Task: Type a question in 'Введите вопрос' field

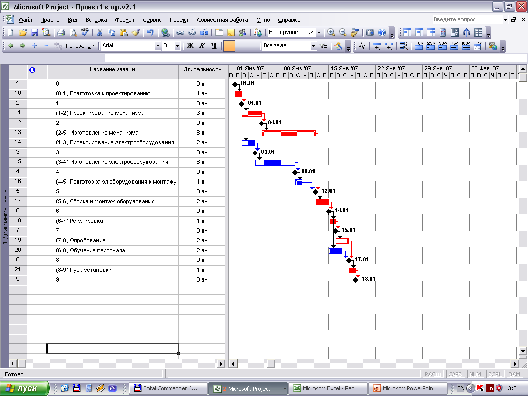Action: 467,20
